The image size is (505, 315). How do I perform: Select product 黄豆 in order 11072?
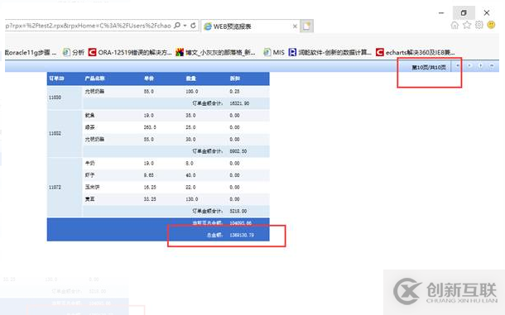click(90, 199)
